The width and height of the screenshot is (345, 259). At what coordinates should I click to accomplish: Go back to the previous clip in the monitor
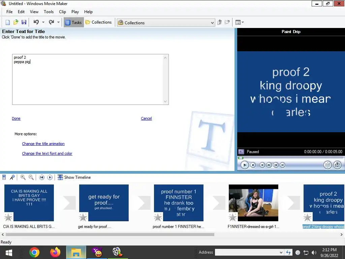click(x=262, y=165)
